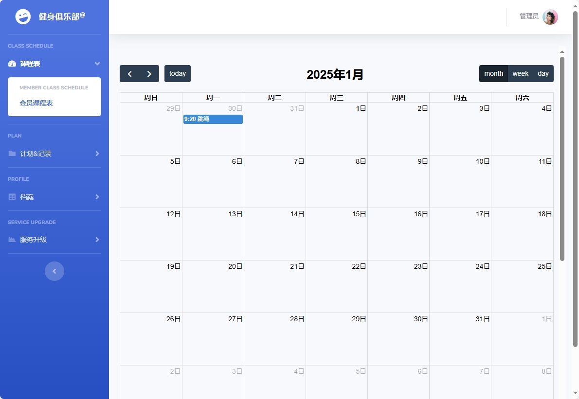Open the 管理员 avatar picture
The image size is (579, 399).
550,17
